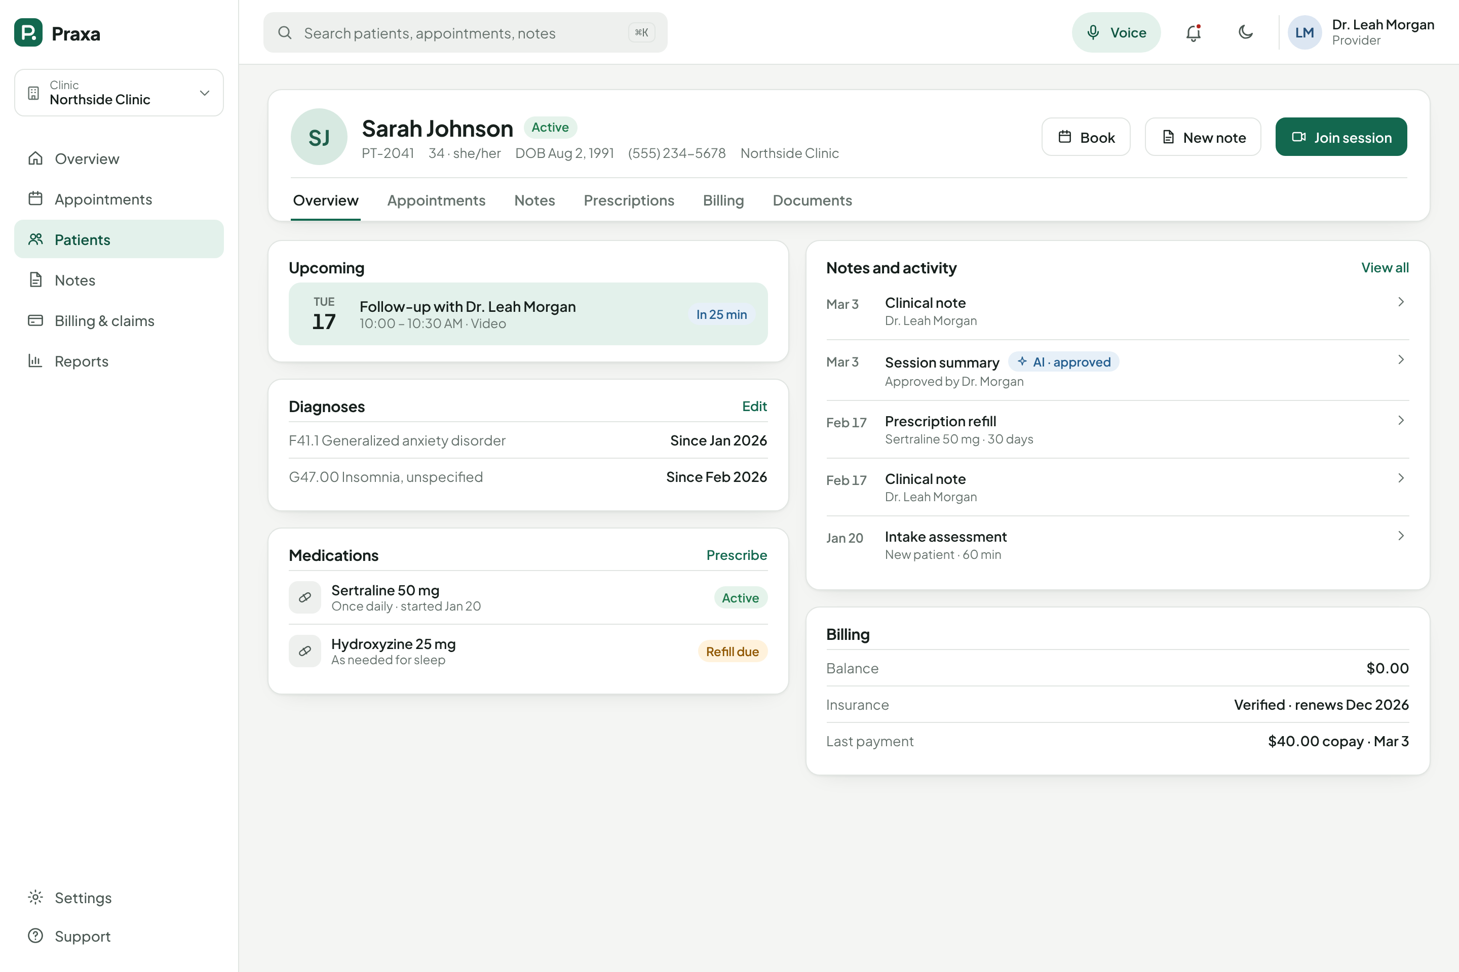Open Overview in the sidebar
Viewport: 1459px width, 972px height.
(x=119, y=158)
